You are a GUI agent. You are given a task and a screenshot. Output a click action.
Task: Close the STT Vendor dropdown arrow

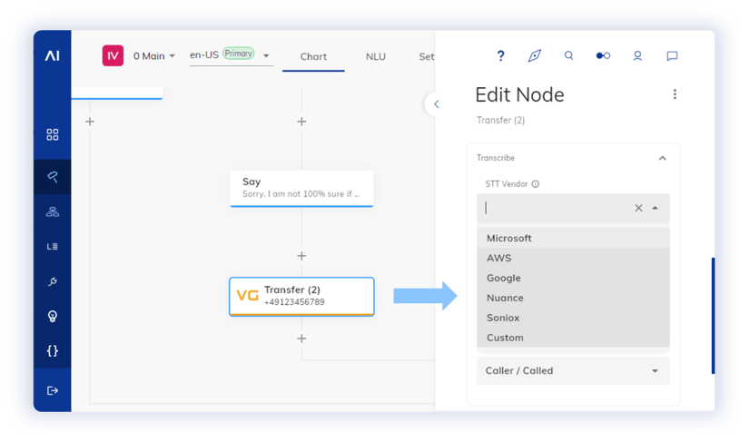click(655, 208)
